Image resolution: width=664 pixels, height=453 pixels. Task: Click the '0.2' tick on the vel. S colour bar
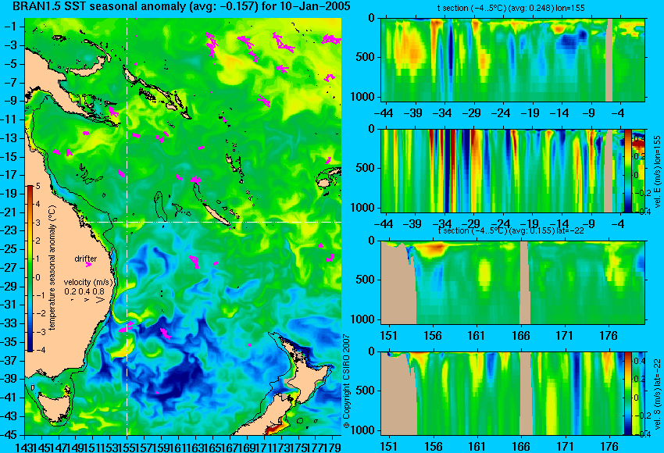pos(640,380)
